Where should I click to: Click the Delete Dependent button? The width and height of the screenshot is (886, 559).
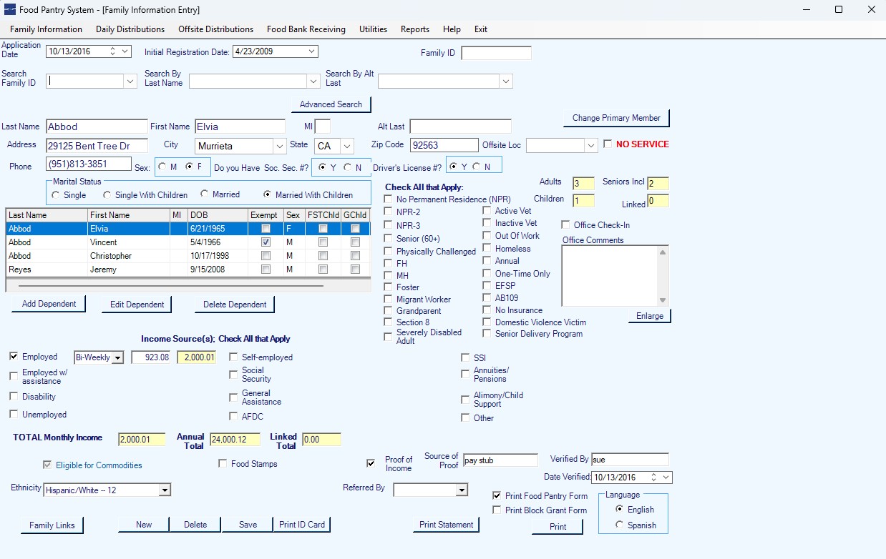pyautogui.click(x=235, y=305)
